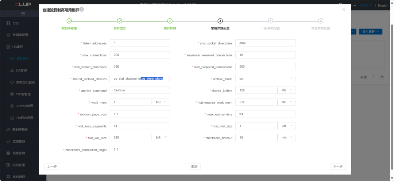
Task: Click the VIP池管理 gear icon
Action: pos(12,94)
